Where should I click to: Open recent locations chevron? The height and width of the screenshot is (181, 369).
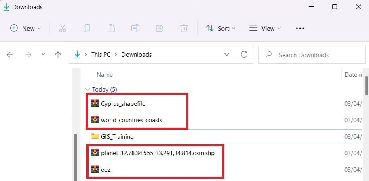click(x=43, y=55)
